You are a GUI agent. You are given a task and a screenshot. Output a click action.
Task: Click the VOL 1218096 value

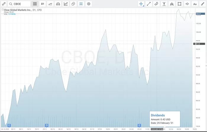click(x=12, y=14)
